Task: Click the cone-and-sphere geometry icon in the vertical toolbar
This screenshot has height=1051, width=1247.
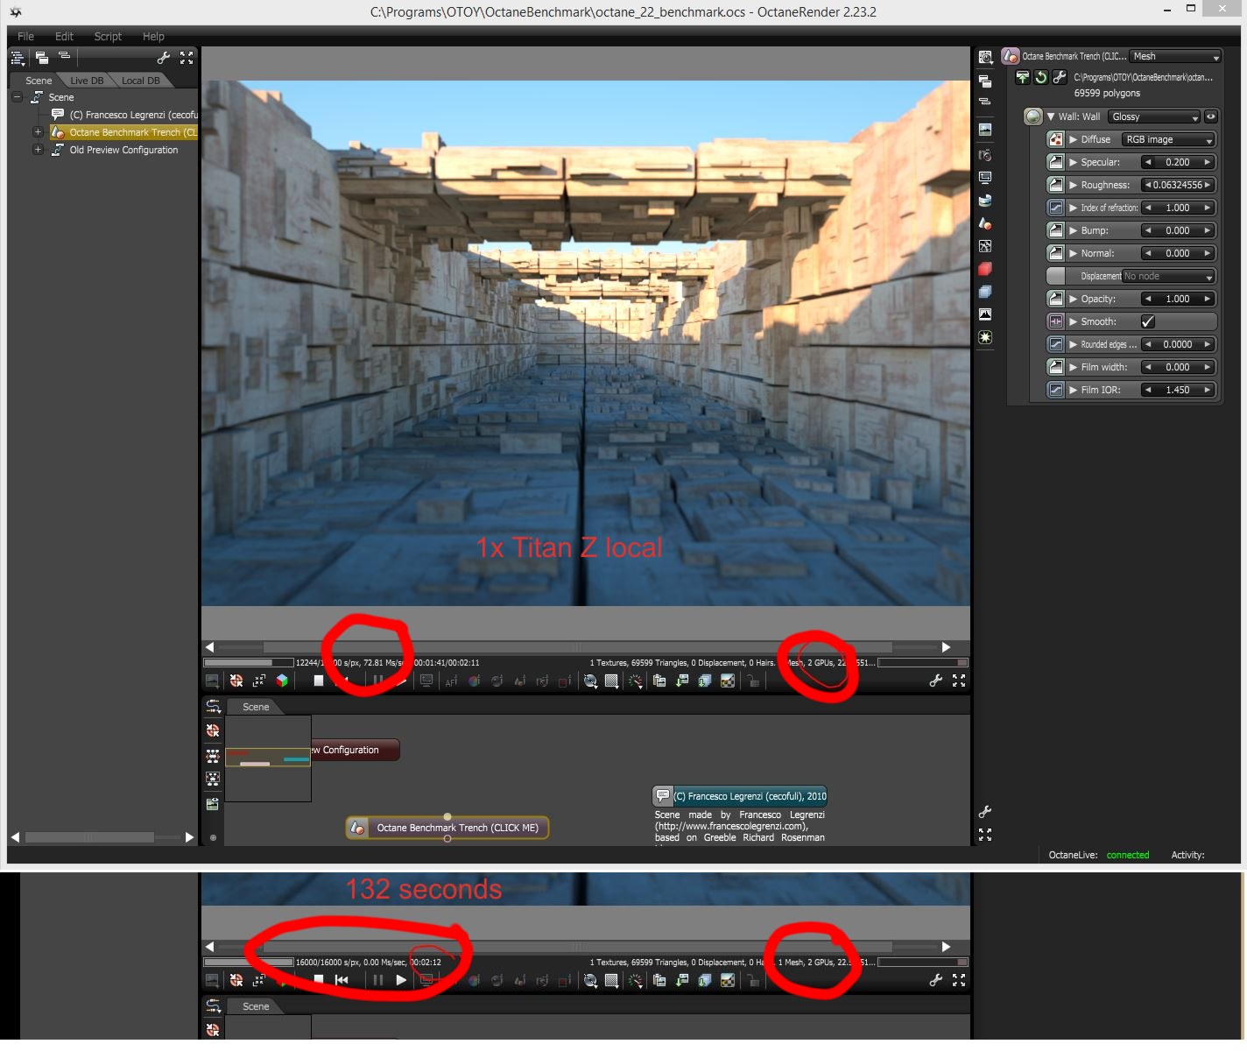Action: coord(985,223)
